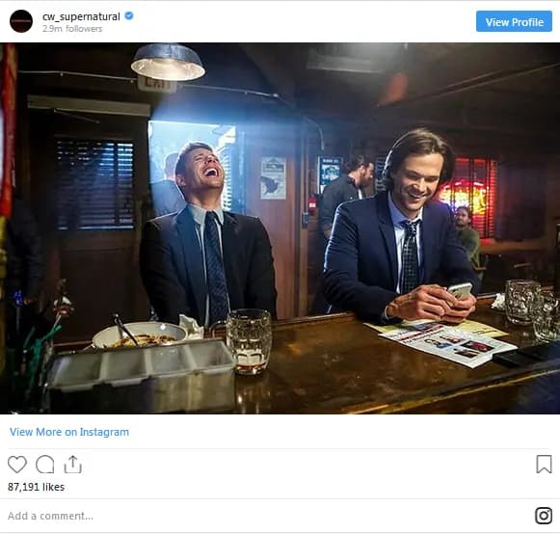The width and height of the screenshot is (560, 534).
Task: Click the beer mug beside the condiment tray
Action: 249,341
